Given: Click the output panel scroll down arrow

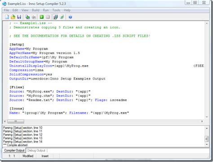Looking at the screenshot, I should tap(207, 144).
